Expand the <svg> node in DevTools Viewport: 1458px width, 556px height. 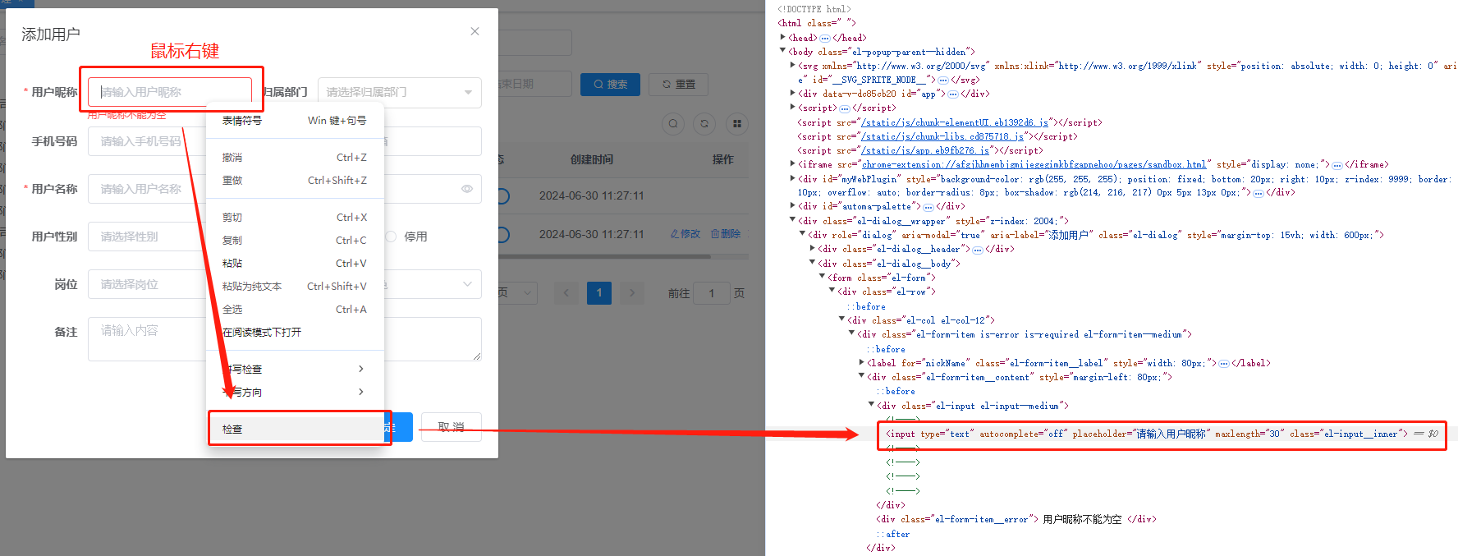point(792,65)
